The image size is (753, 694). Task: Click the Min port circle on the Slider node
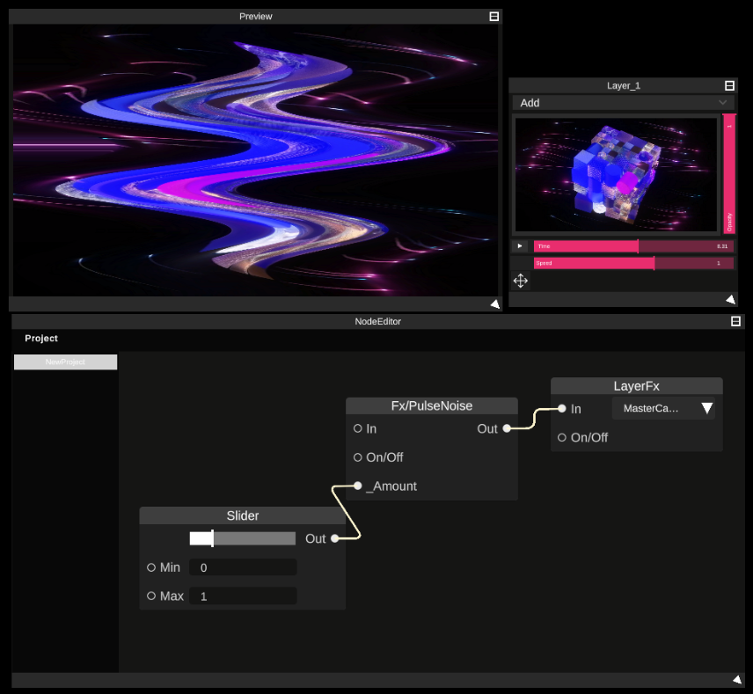click(151, 567)
